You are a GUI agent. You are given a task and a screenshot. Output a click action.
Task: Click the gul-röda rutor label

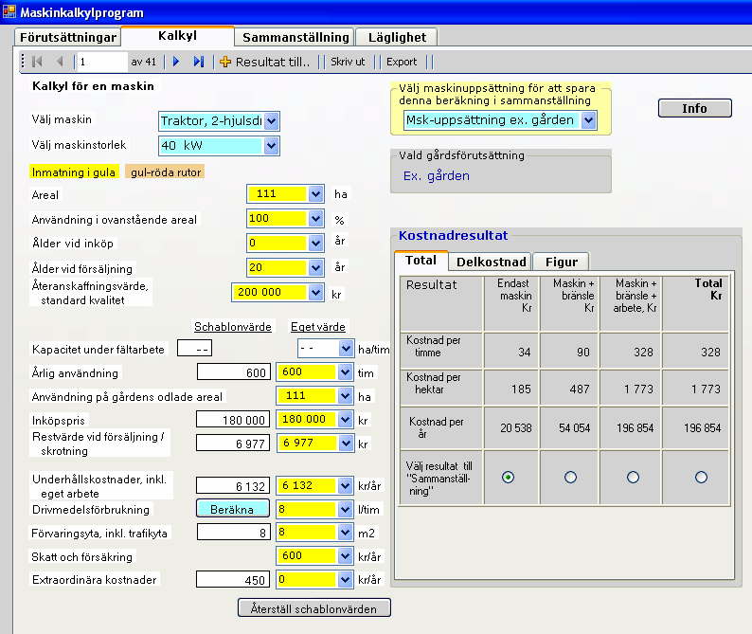tap(166, 172)
